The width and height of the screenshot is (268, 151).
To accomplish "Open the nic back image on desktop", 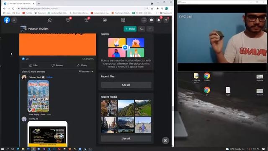I will (x=260, y=92).
